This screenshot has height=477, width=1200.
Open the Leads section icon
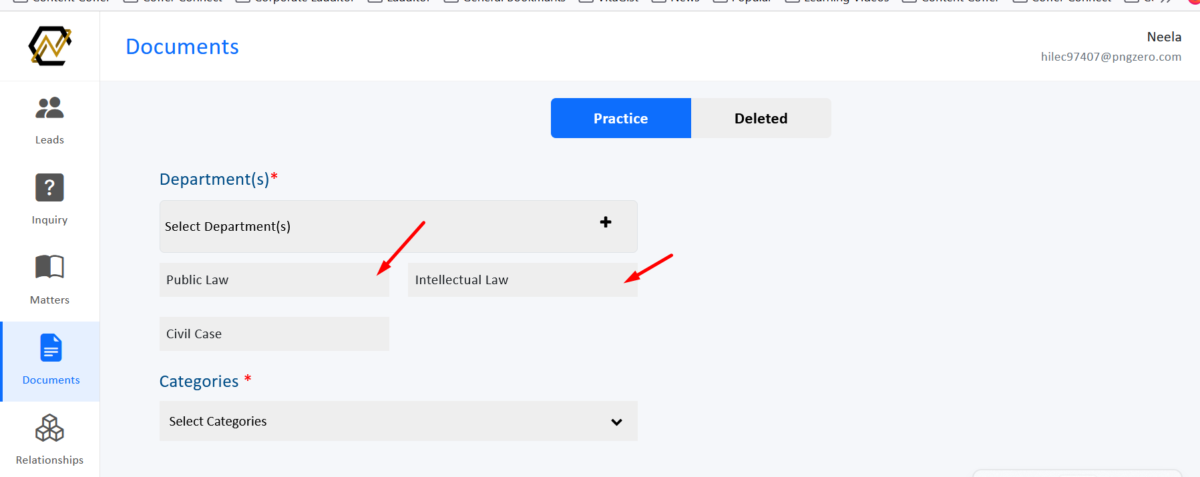[49, 108]
